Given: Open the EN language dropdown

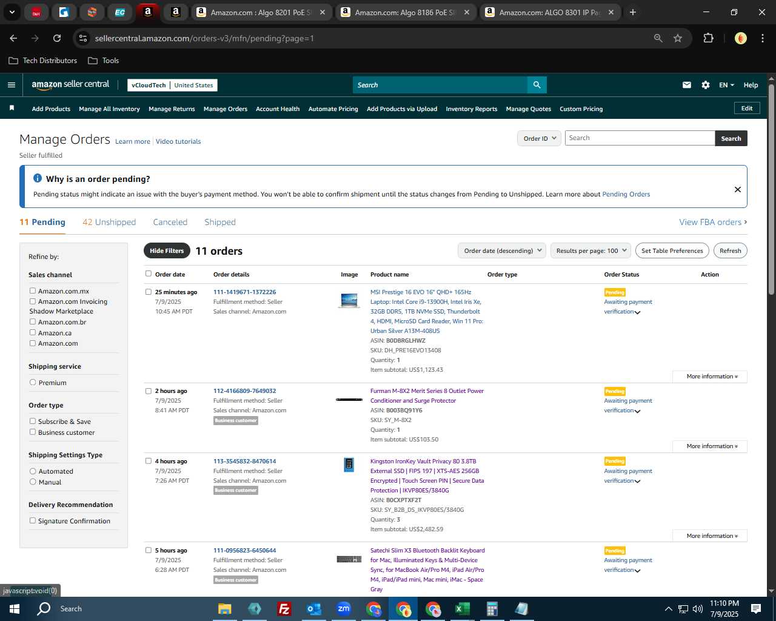Looking at the screenshot, I should (726, 85).
